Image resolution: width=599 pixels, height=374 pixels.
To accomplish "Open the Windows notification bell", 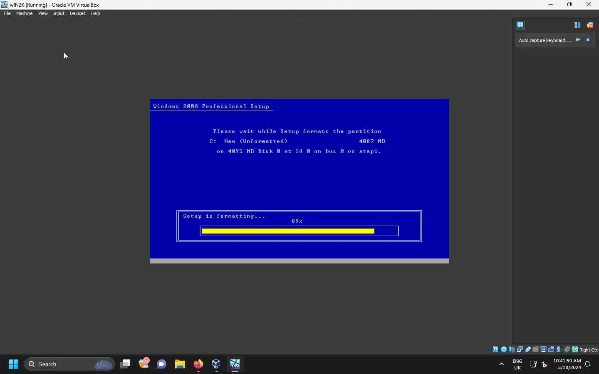I will coord(588,364).
